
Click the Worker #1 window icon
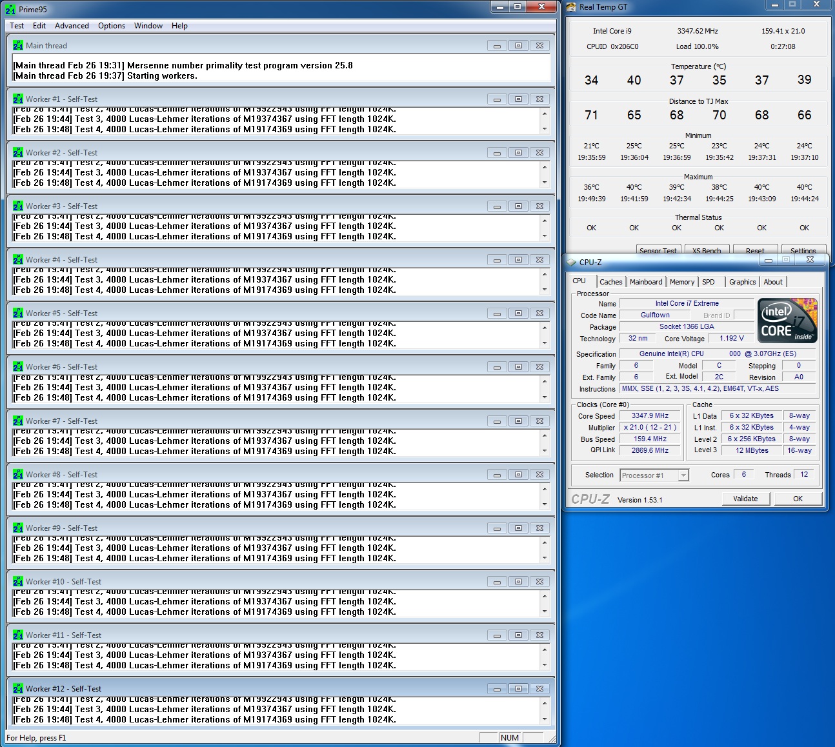coord(18,99)
